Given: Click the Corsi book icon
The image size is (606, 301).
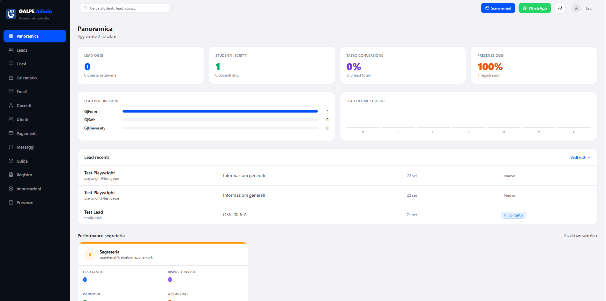Looking at the screenshot, I should [x=11, y=64].
